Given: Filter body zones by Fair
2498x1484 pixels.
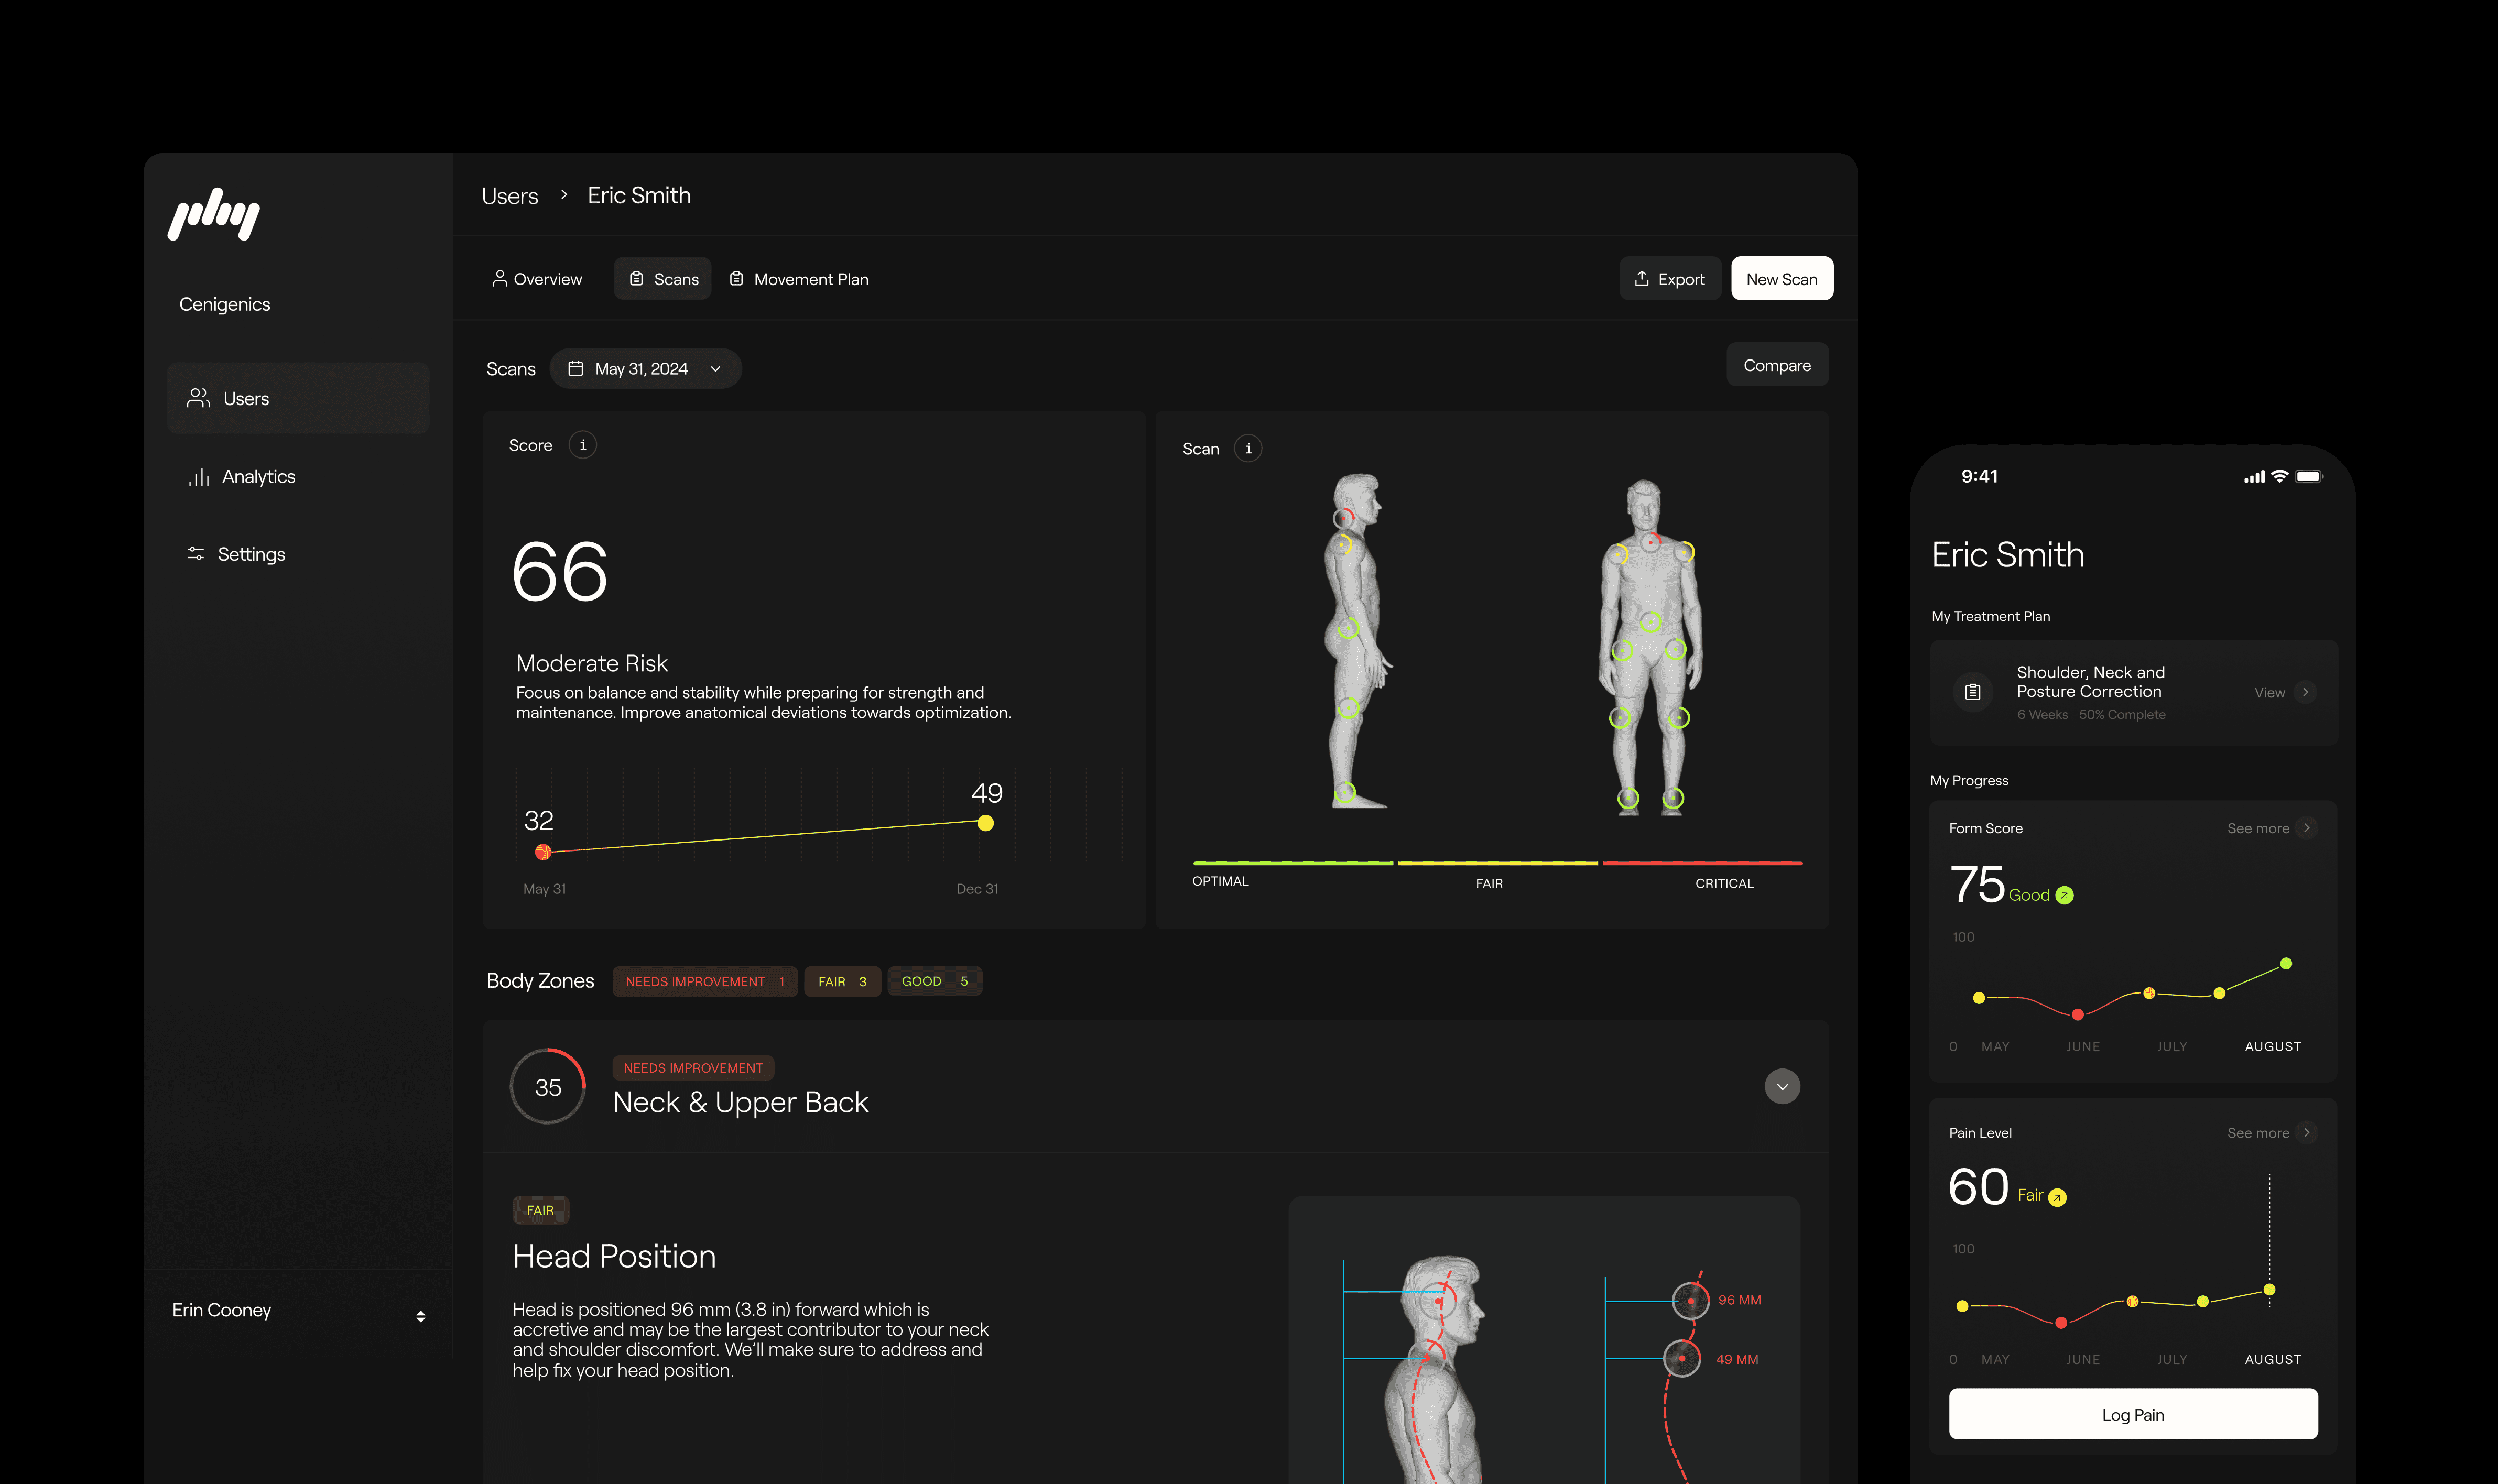Looking at the screenshot, I should tap(842, 981).
